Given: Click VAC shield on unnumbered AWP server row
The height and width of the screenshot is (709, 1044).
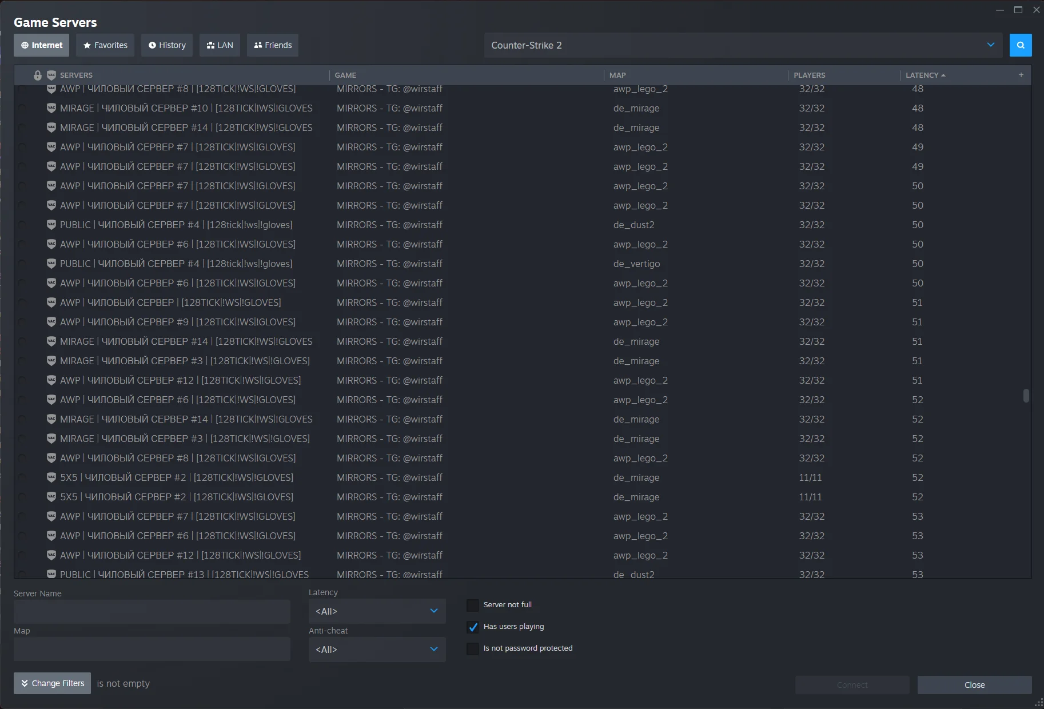Looking at the screenshot, I should point(51,302).
